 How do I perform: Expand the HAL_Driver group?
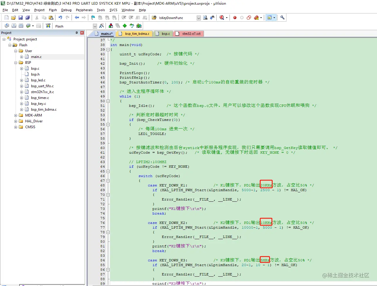(16, 121)
